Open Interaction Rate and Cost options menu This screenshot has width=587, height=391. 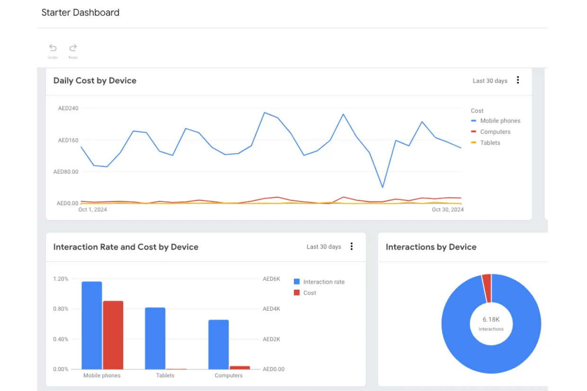tap(351, 246)
